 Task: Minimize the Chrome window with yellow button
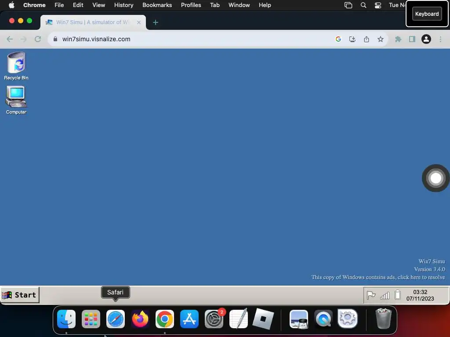pyautogui.click(x=20, y=21)
